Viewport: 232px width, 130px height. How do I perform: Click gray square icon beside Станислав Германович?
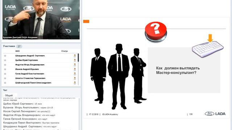click(5, 78)
